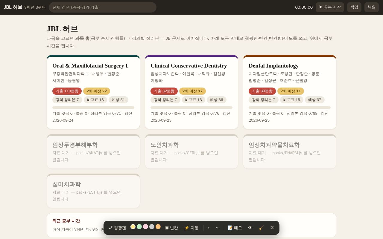
Task: Click the 복원 restore button
Action: click(372, 7)
